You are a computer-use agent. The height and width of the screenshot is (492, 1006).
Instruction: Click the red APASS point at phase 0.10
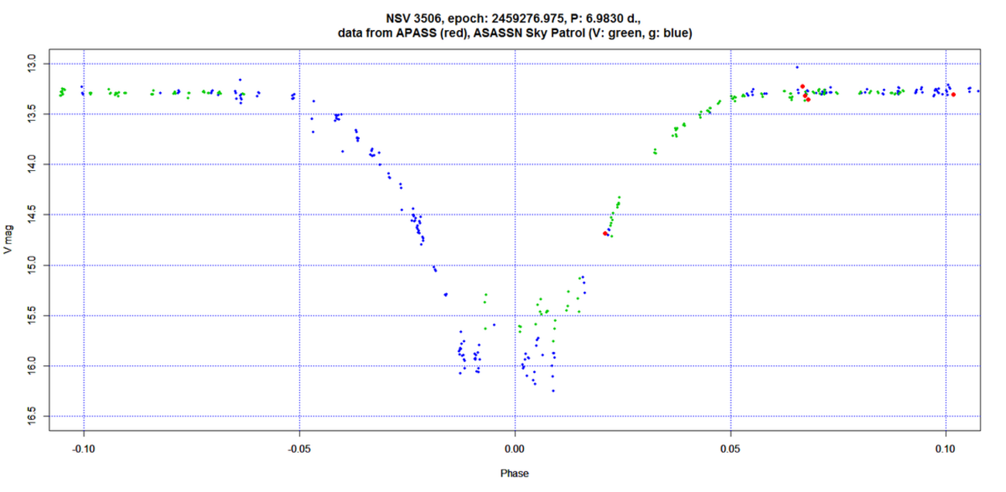953,94
